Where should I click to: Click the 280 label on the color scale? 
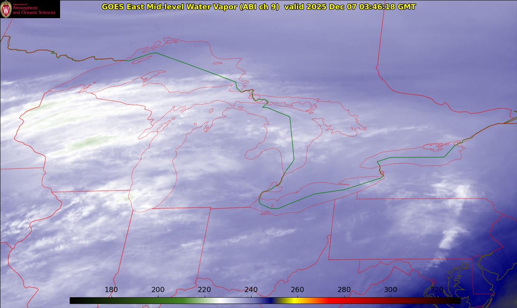[344, 290]
